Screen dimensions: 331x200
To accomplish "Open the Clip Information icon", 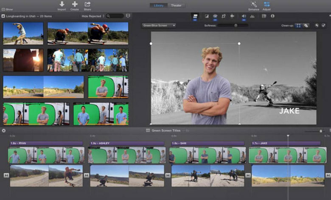I will coord(272,16).
